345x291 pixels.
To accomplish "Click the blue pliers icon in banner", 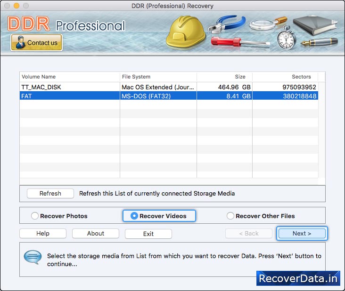I will pyautogui.click(x=227, y=24).
